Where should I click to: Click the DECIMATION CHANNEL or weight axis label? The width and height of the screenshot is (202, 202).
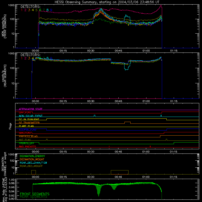point(4,164)
